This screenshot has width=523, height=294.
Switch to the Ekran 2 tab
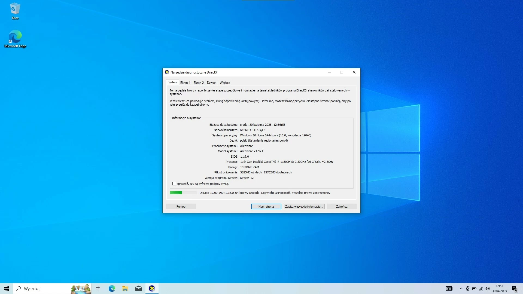coord(199,83)
